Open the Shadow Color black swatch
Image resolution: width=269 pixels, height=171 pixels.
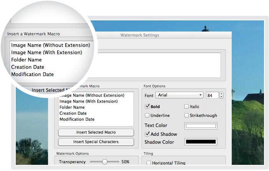[201, 142]
